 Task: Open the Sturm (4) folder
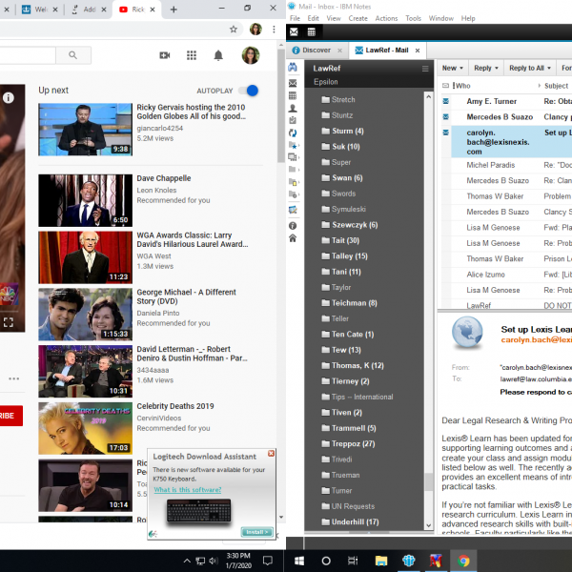[x=347, y=131]
